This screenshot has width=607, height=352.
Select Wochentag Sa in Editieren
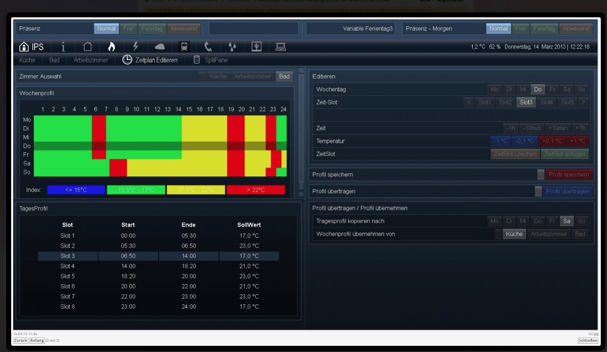coord(567,89)
